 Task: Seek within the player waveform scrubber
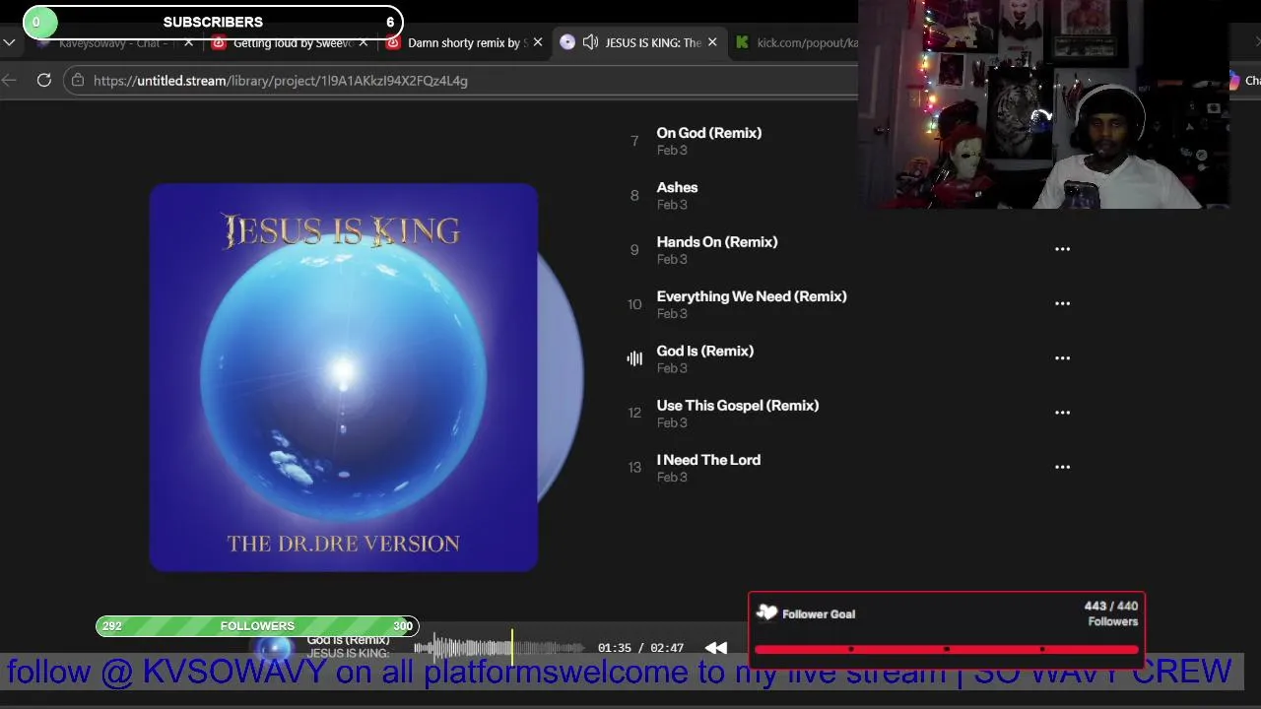pos(499,647)
